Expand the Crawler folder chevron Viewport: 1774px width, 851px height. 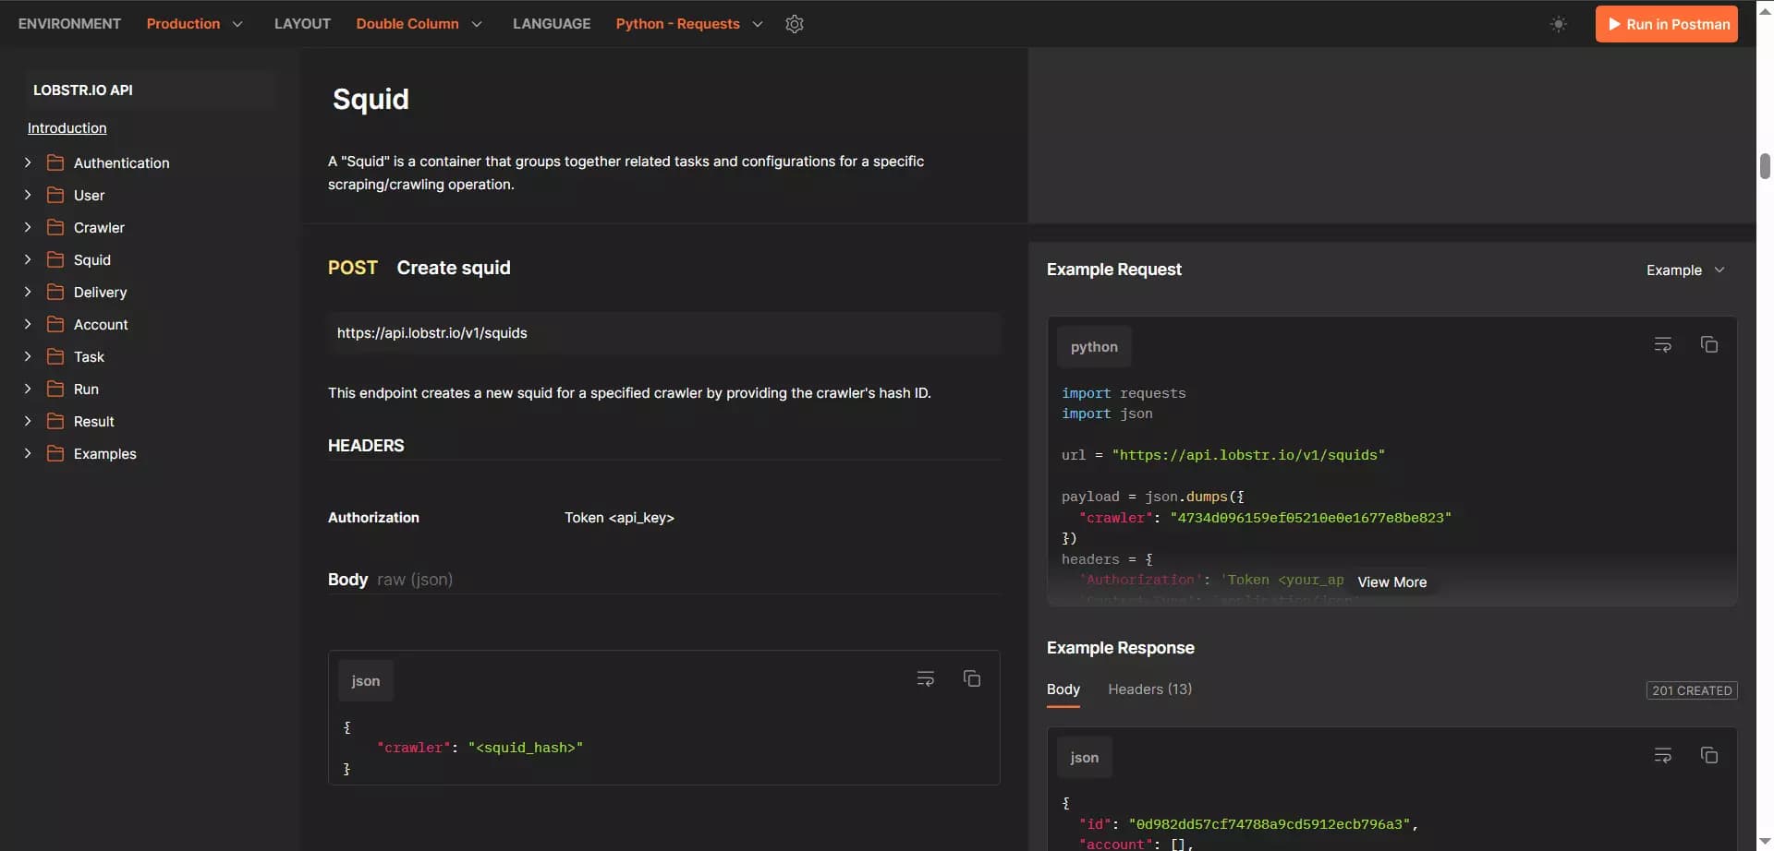[x=28, y=227]
